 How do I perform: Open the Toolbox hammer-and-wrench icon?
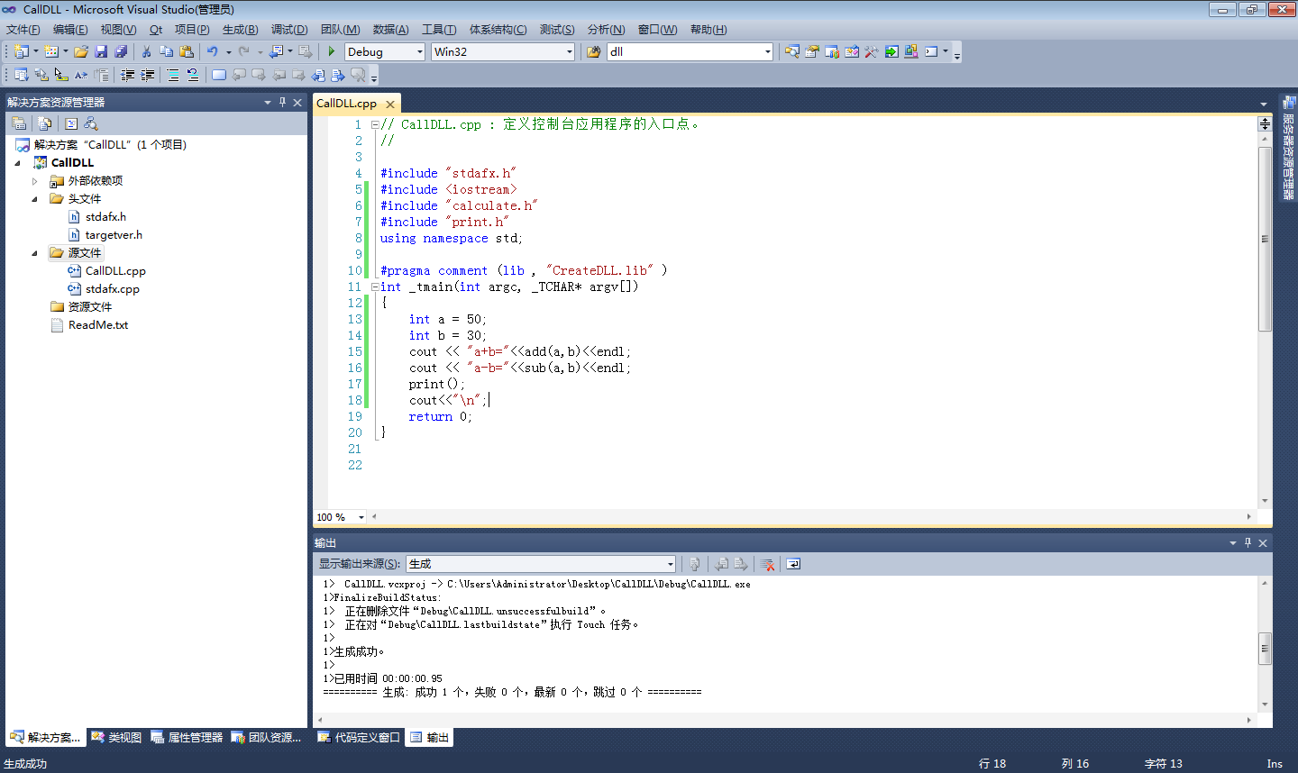point(872,51)
